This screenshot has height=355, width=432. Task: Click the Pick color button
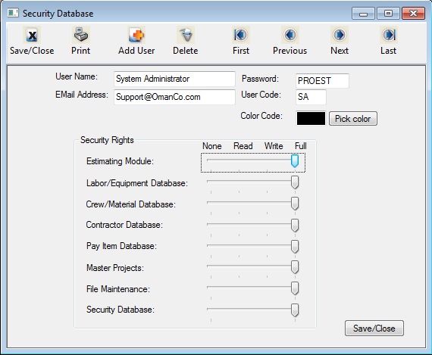[x=353, y=119]
